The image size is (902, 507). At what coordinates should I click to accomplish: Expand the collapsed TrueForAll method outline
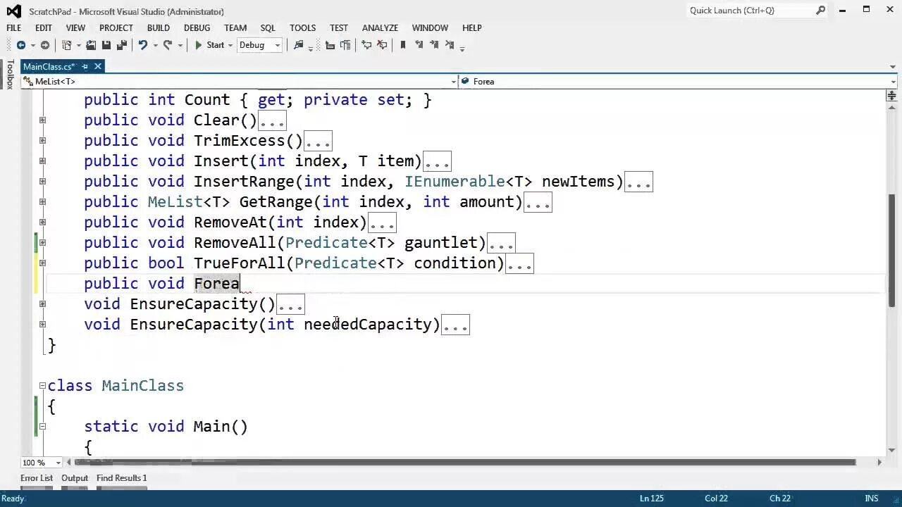[42, 263]
